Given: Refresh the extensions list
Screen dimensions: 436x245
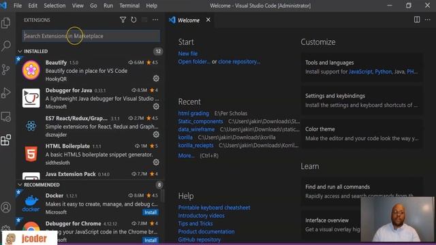Looking at the screenshot, I should 134,20.
